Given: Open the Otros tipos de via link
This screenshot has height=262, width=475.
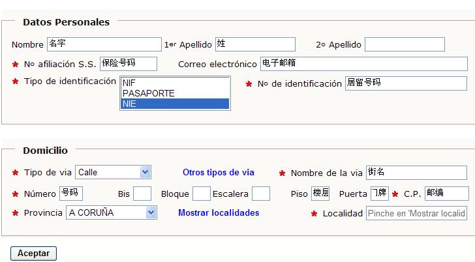Looking at the screenshot, I should pos(218,173).
